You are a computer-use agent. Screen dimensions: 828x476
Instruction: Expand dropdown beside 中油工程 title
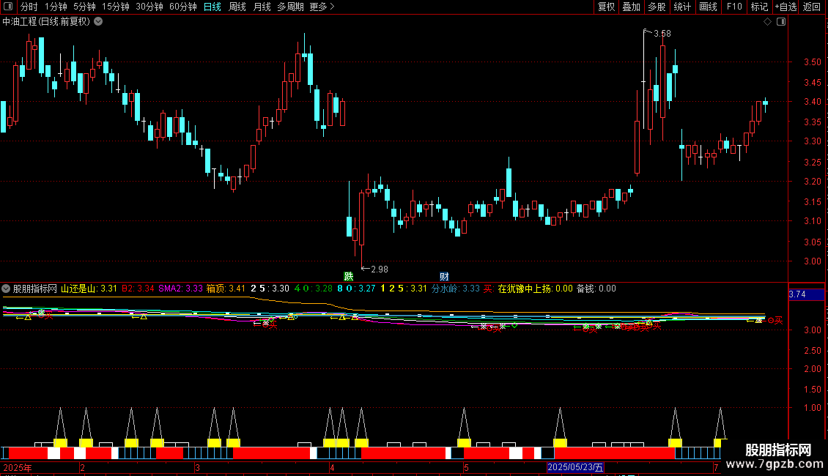pyautogui.click(x=98, y=22)
